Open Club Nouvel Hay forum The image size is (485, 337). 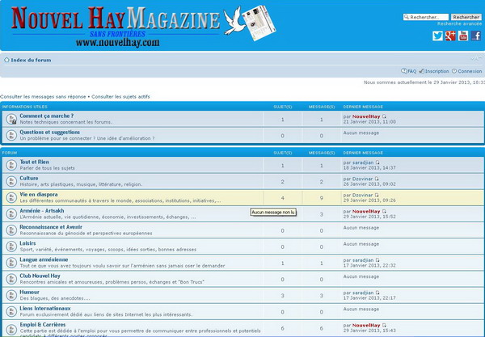coord(40,276)
